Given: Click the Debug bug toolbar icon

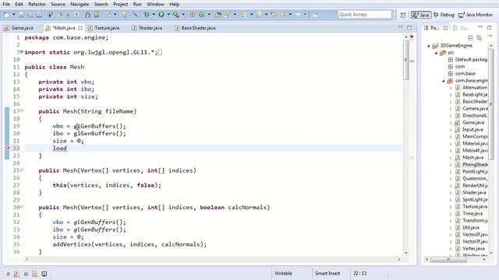Looking at the screenshot, I should click(147, 15).
